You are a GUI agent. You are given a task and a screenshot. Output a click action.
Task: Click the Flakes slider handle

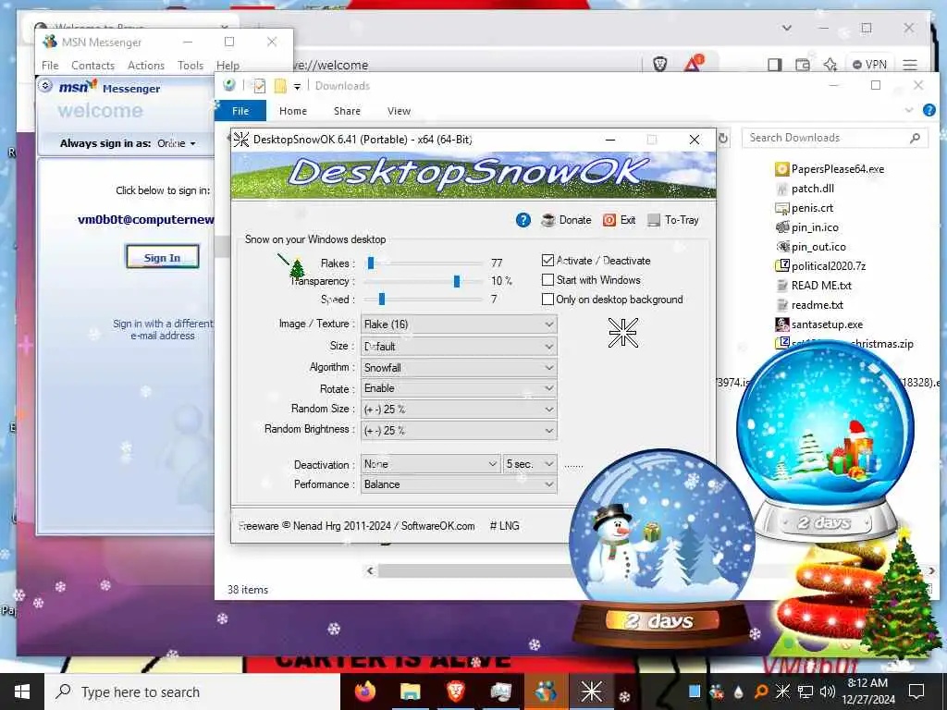click(x=371, y=263)
